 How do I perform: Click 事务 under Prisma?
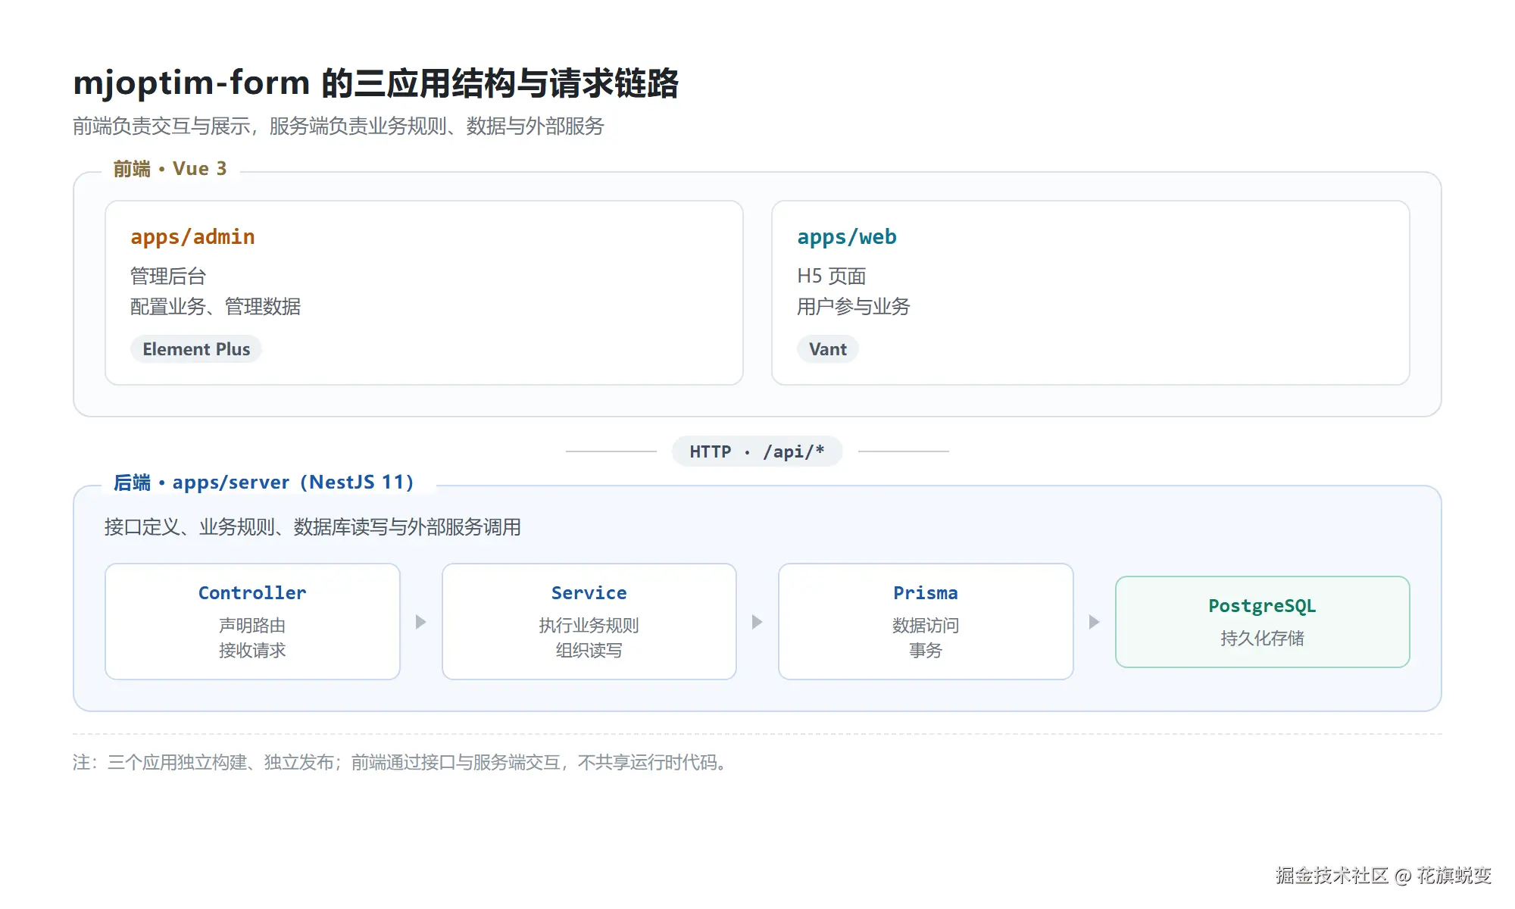click(926, 651)
